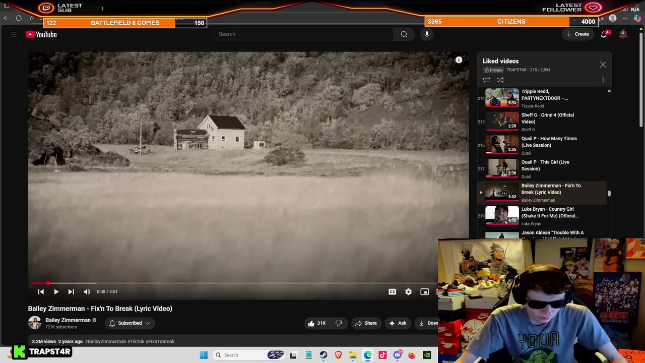Click the Windows taskbar search box
The height and width of the screenshot is (363, 645).
click(x=248, y=355)
